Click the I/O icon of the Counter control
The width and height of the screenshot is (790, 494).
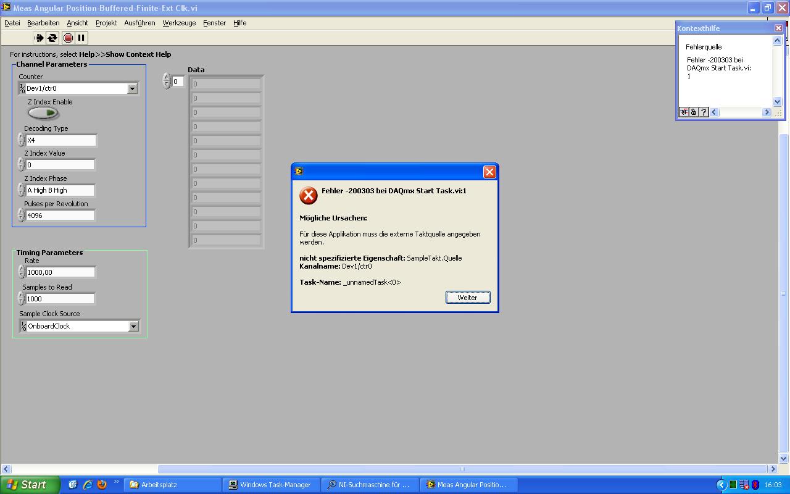(x=22, y=88)
